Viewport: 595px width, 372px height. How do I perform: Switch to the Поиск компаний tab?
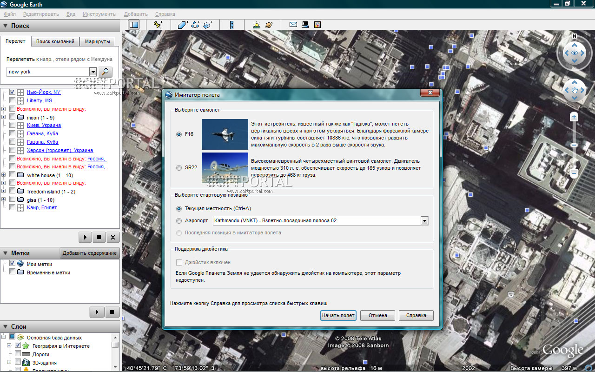55,41
